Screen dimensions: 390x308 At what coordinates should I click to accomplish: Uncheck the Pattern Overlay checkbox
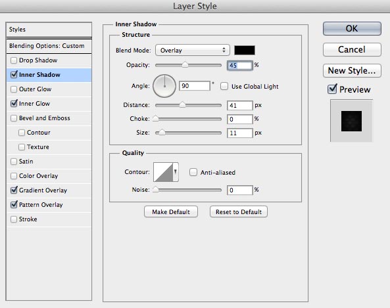14,204
